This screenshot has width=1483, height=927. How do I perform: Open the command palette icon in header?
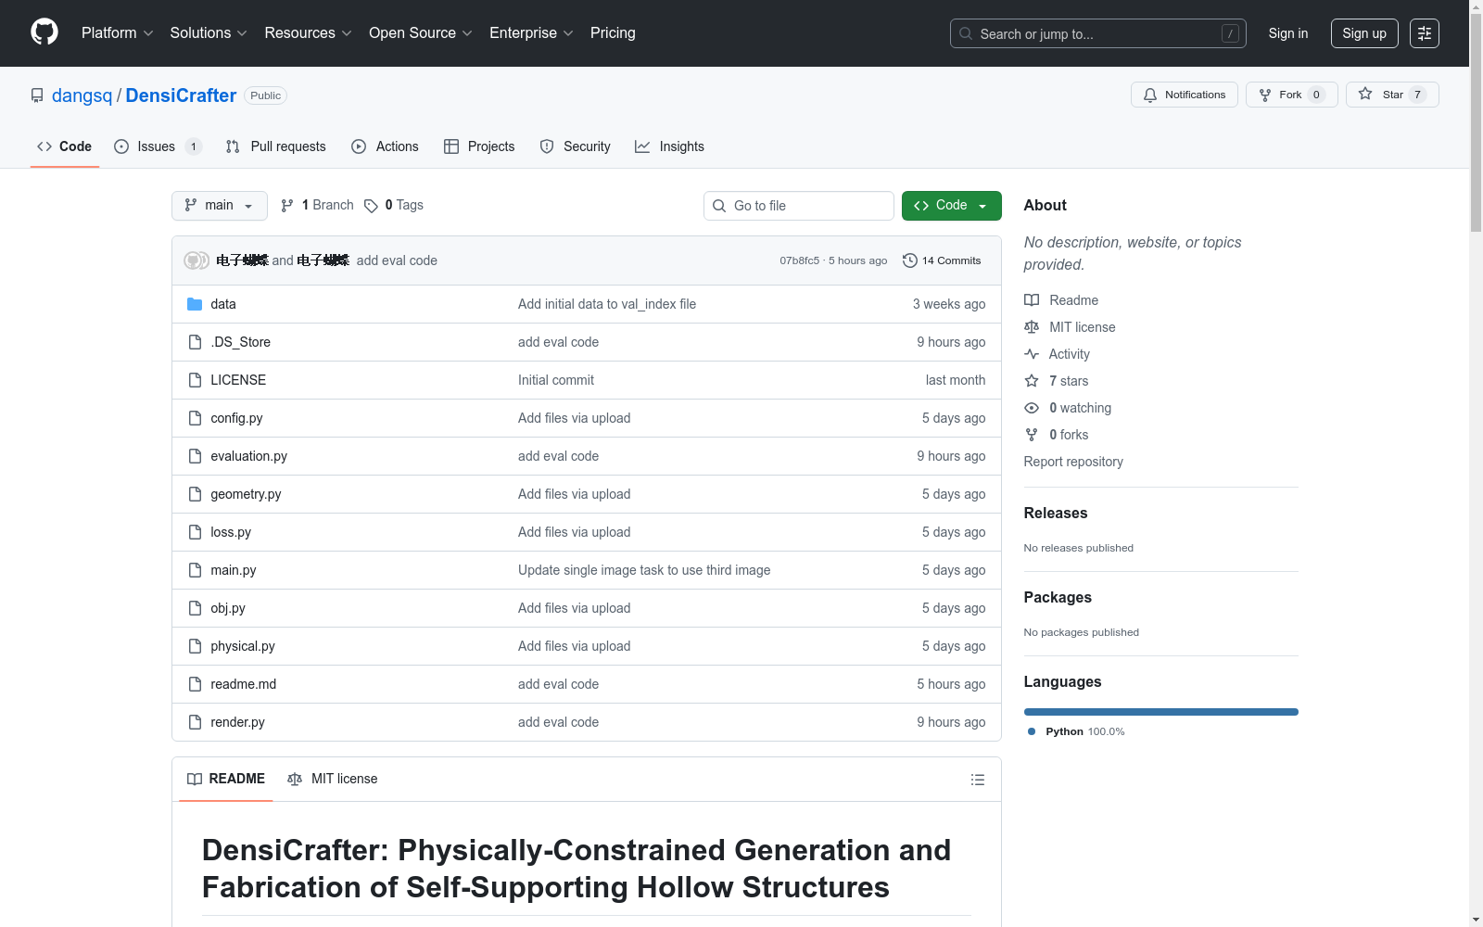click(x=1425, y=33)
